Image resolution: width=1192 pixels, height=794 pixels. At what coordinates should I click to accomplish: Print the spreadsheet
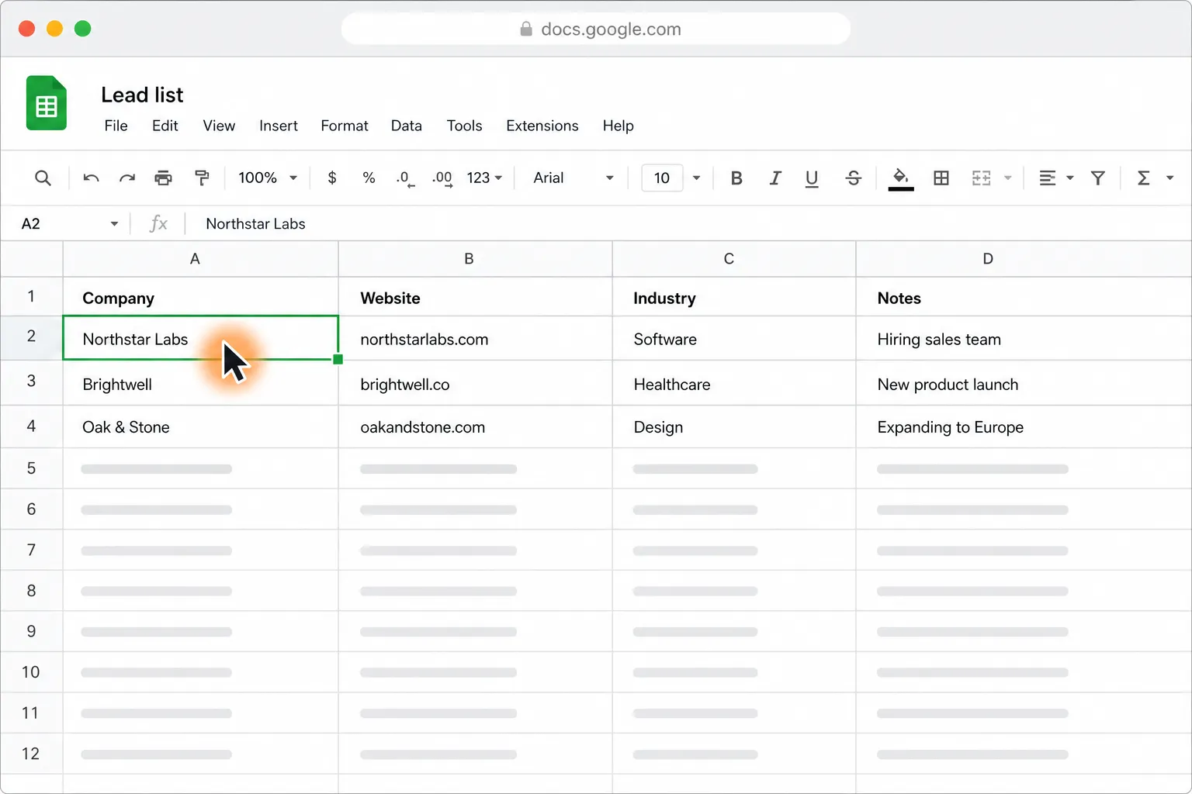(x=163, y=178)
